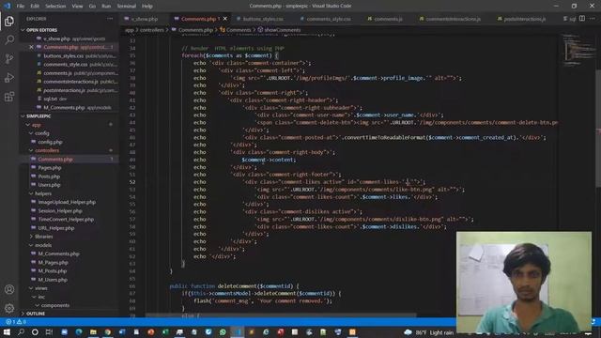Click the code minimap preview
The image size is (601, 338).
pos(578,50)
